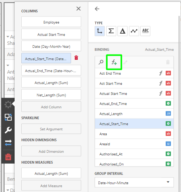Open the binding field search

coord(101,62)
